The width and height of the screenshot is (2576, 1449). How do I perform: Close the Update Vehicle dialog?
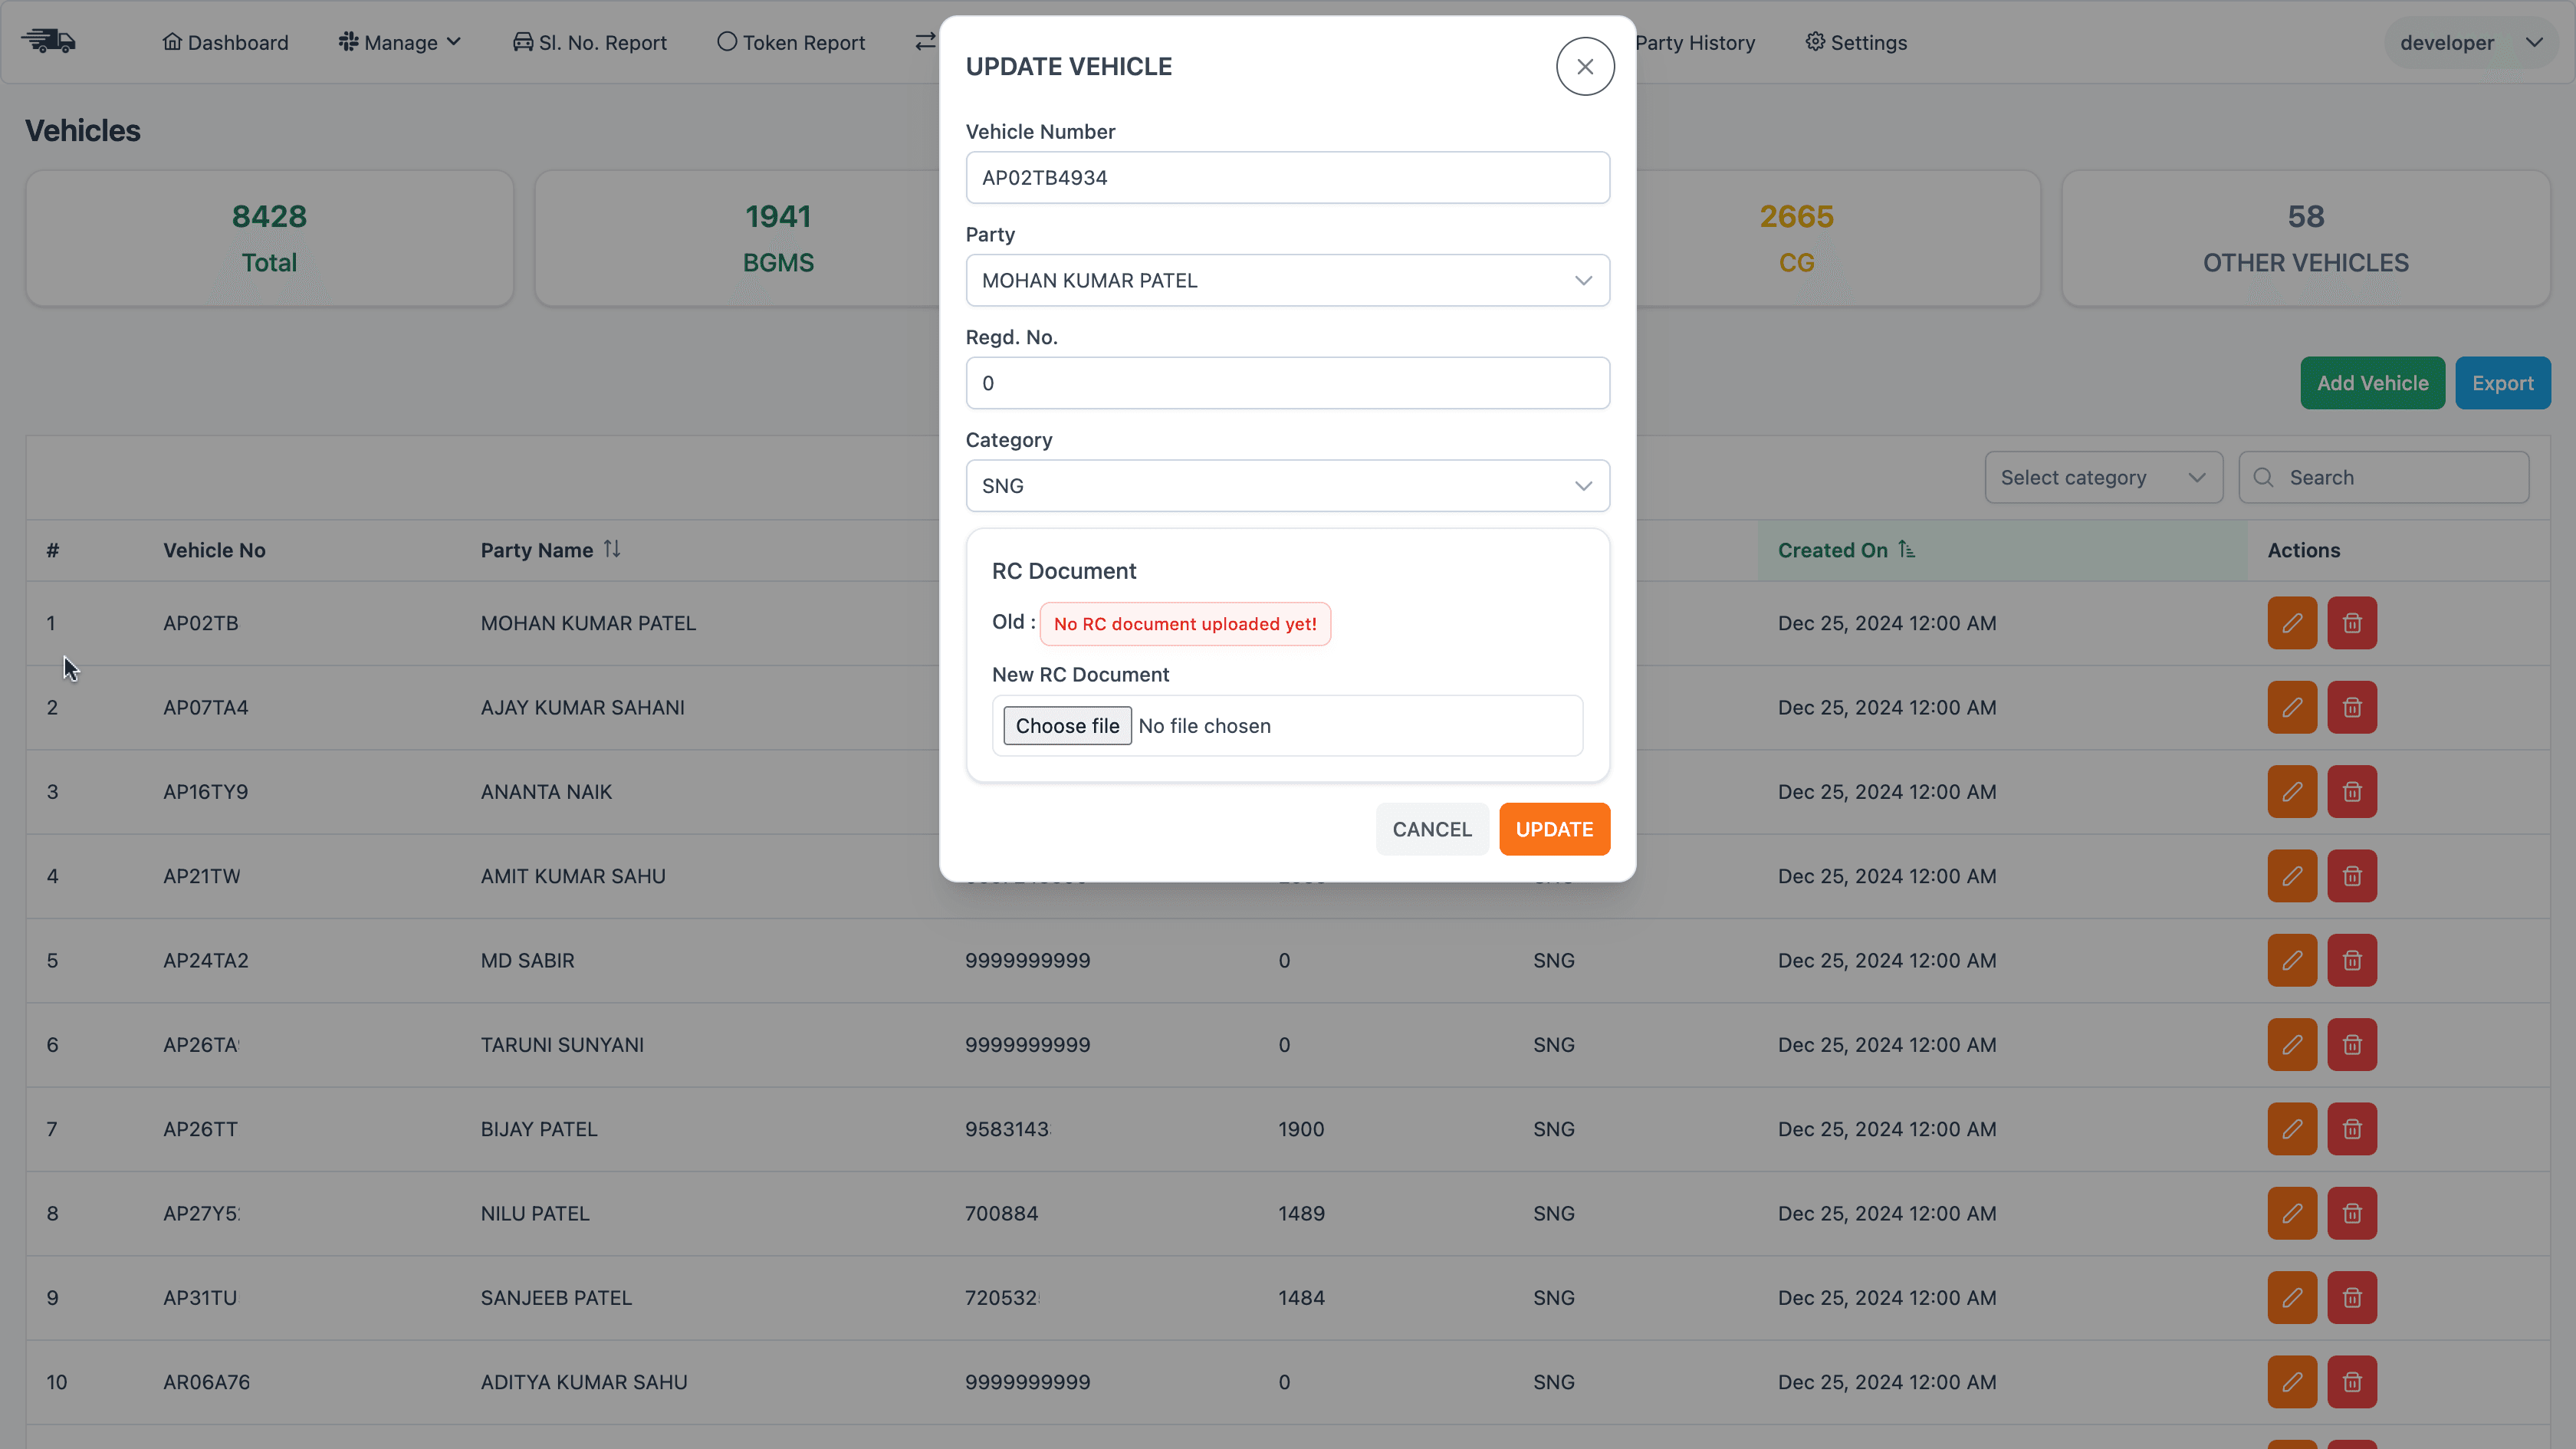coord(1584,66)
